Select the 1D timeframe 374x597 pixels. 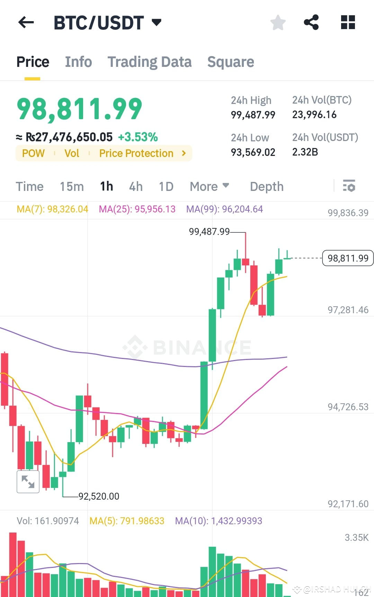pyautogui.click(x=166, y=186)
